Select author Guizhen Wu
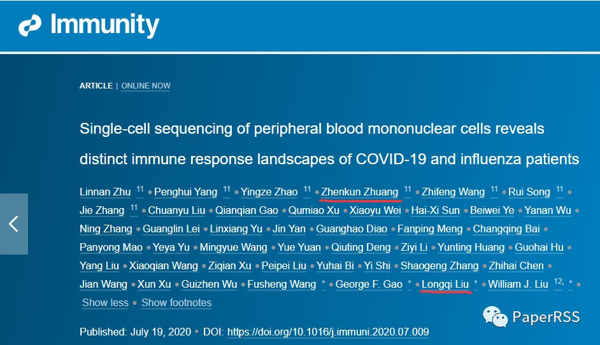 pyautogui.click(x=210, y=284)
